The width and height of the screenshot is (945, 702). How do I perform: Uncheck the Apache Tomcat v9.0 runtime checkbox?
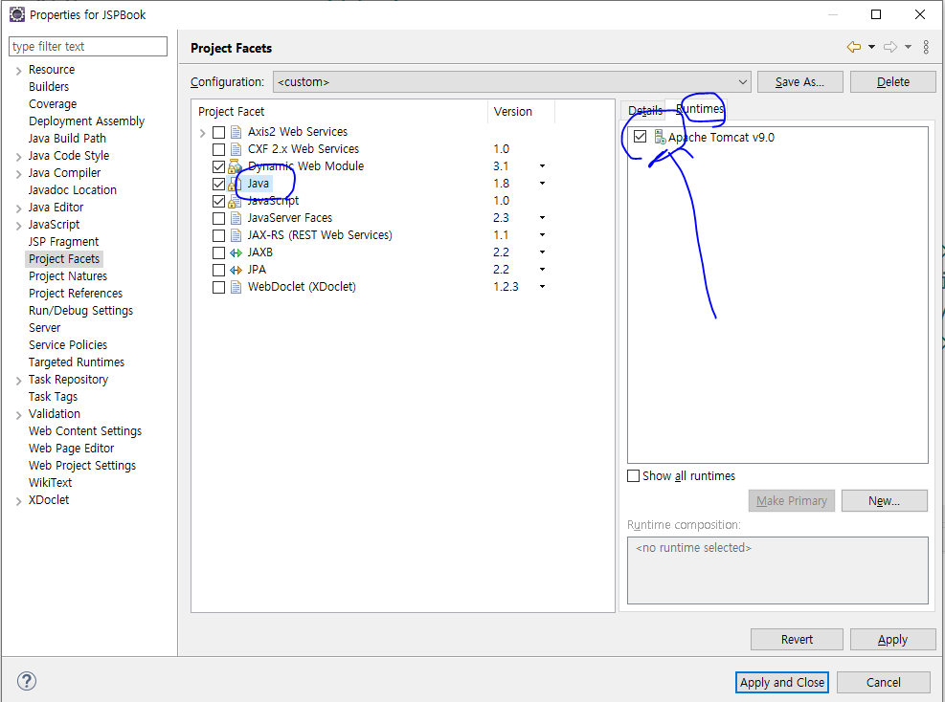click(640, 137)
